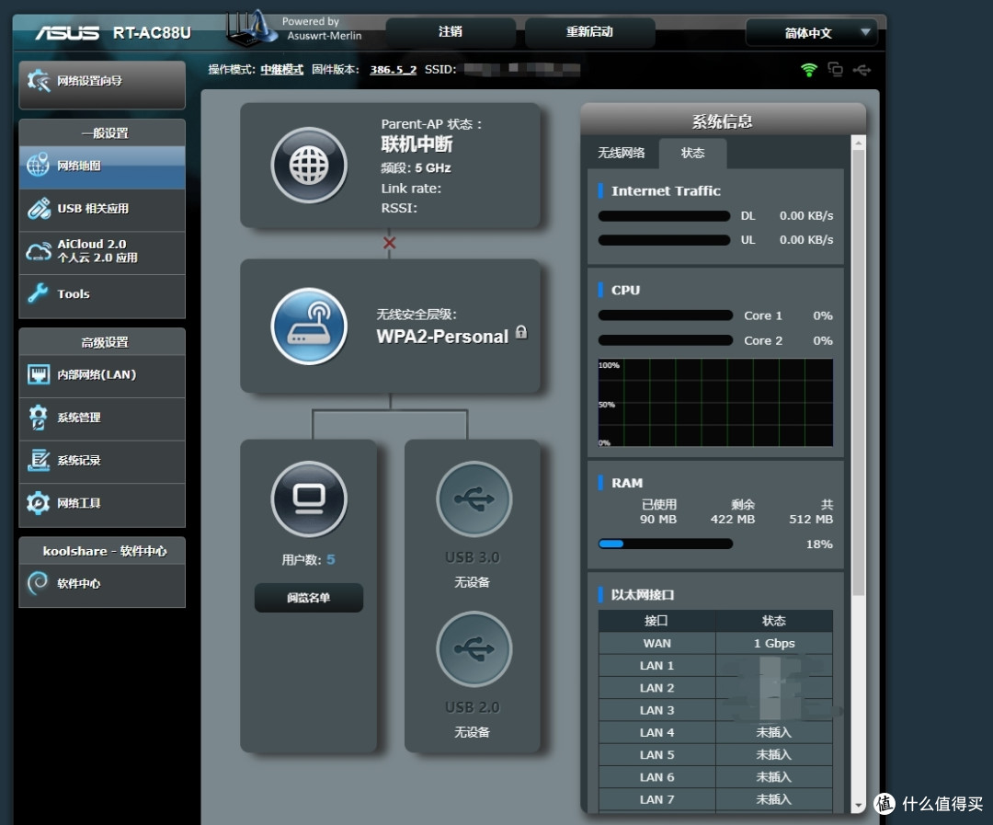Click the client computer monitor icon
993x825 pixels.
[x=309, y=498]
